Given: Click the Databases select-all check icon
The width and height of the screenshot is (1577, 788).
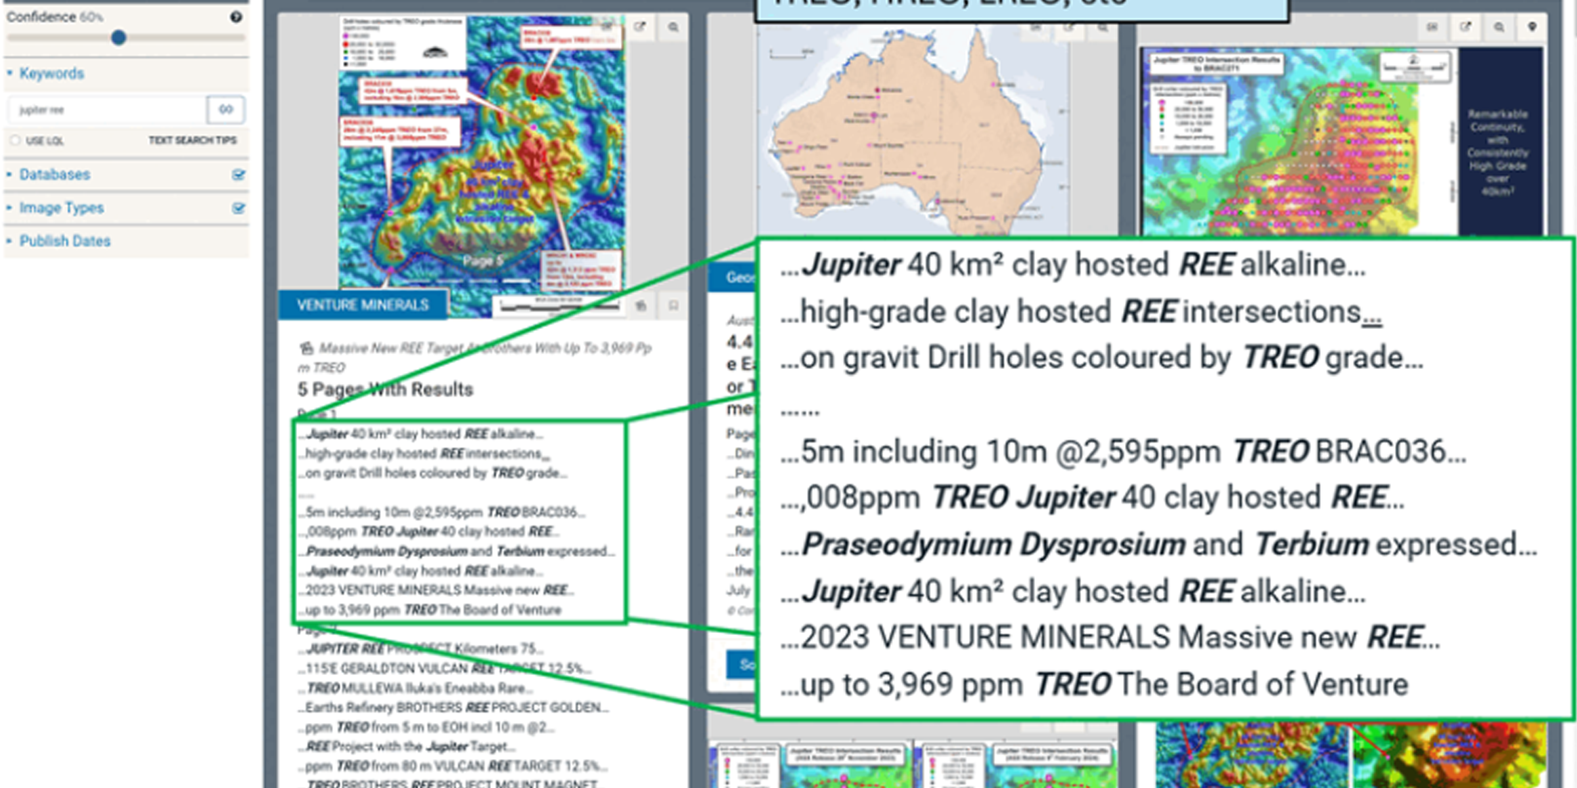Looking at the screenshot, I should coord(239,175).
